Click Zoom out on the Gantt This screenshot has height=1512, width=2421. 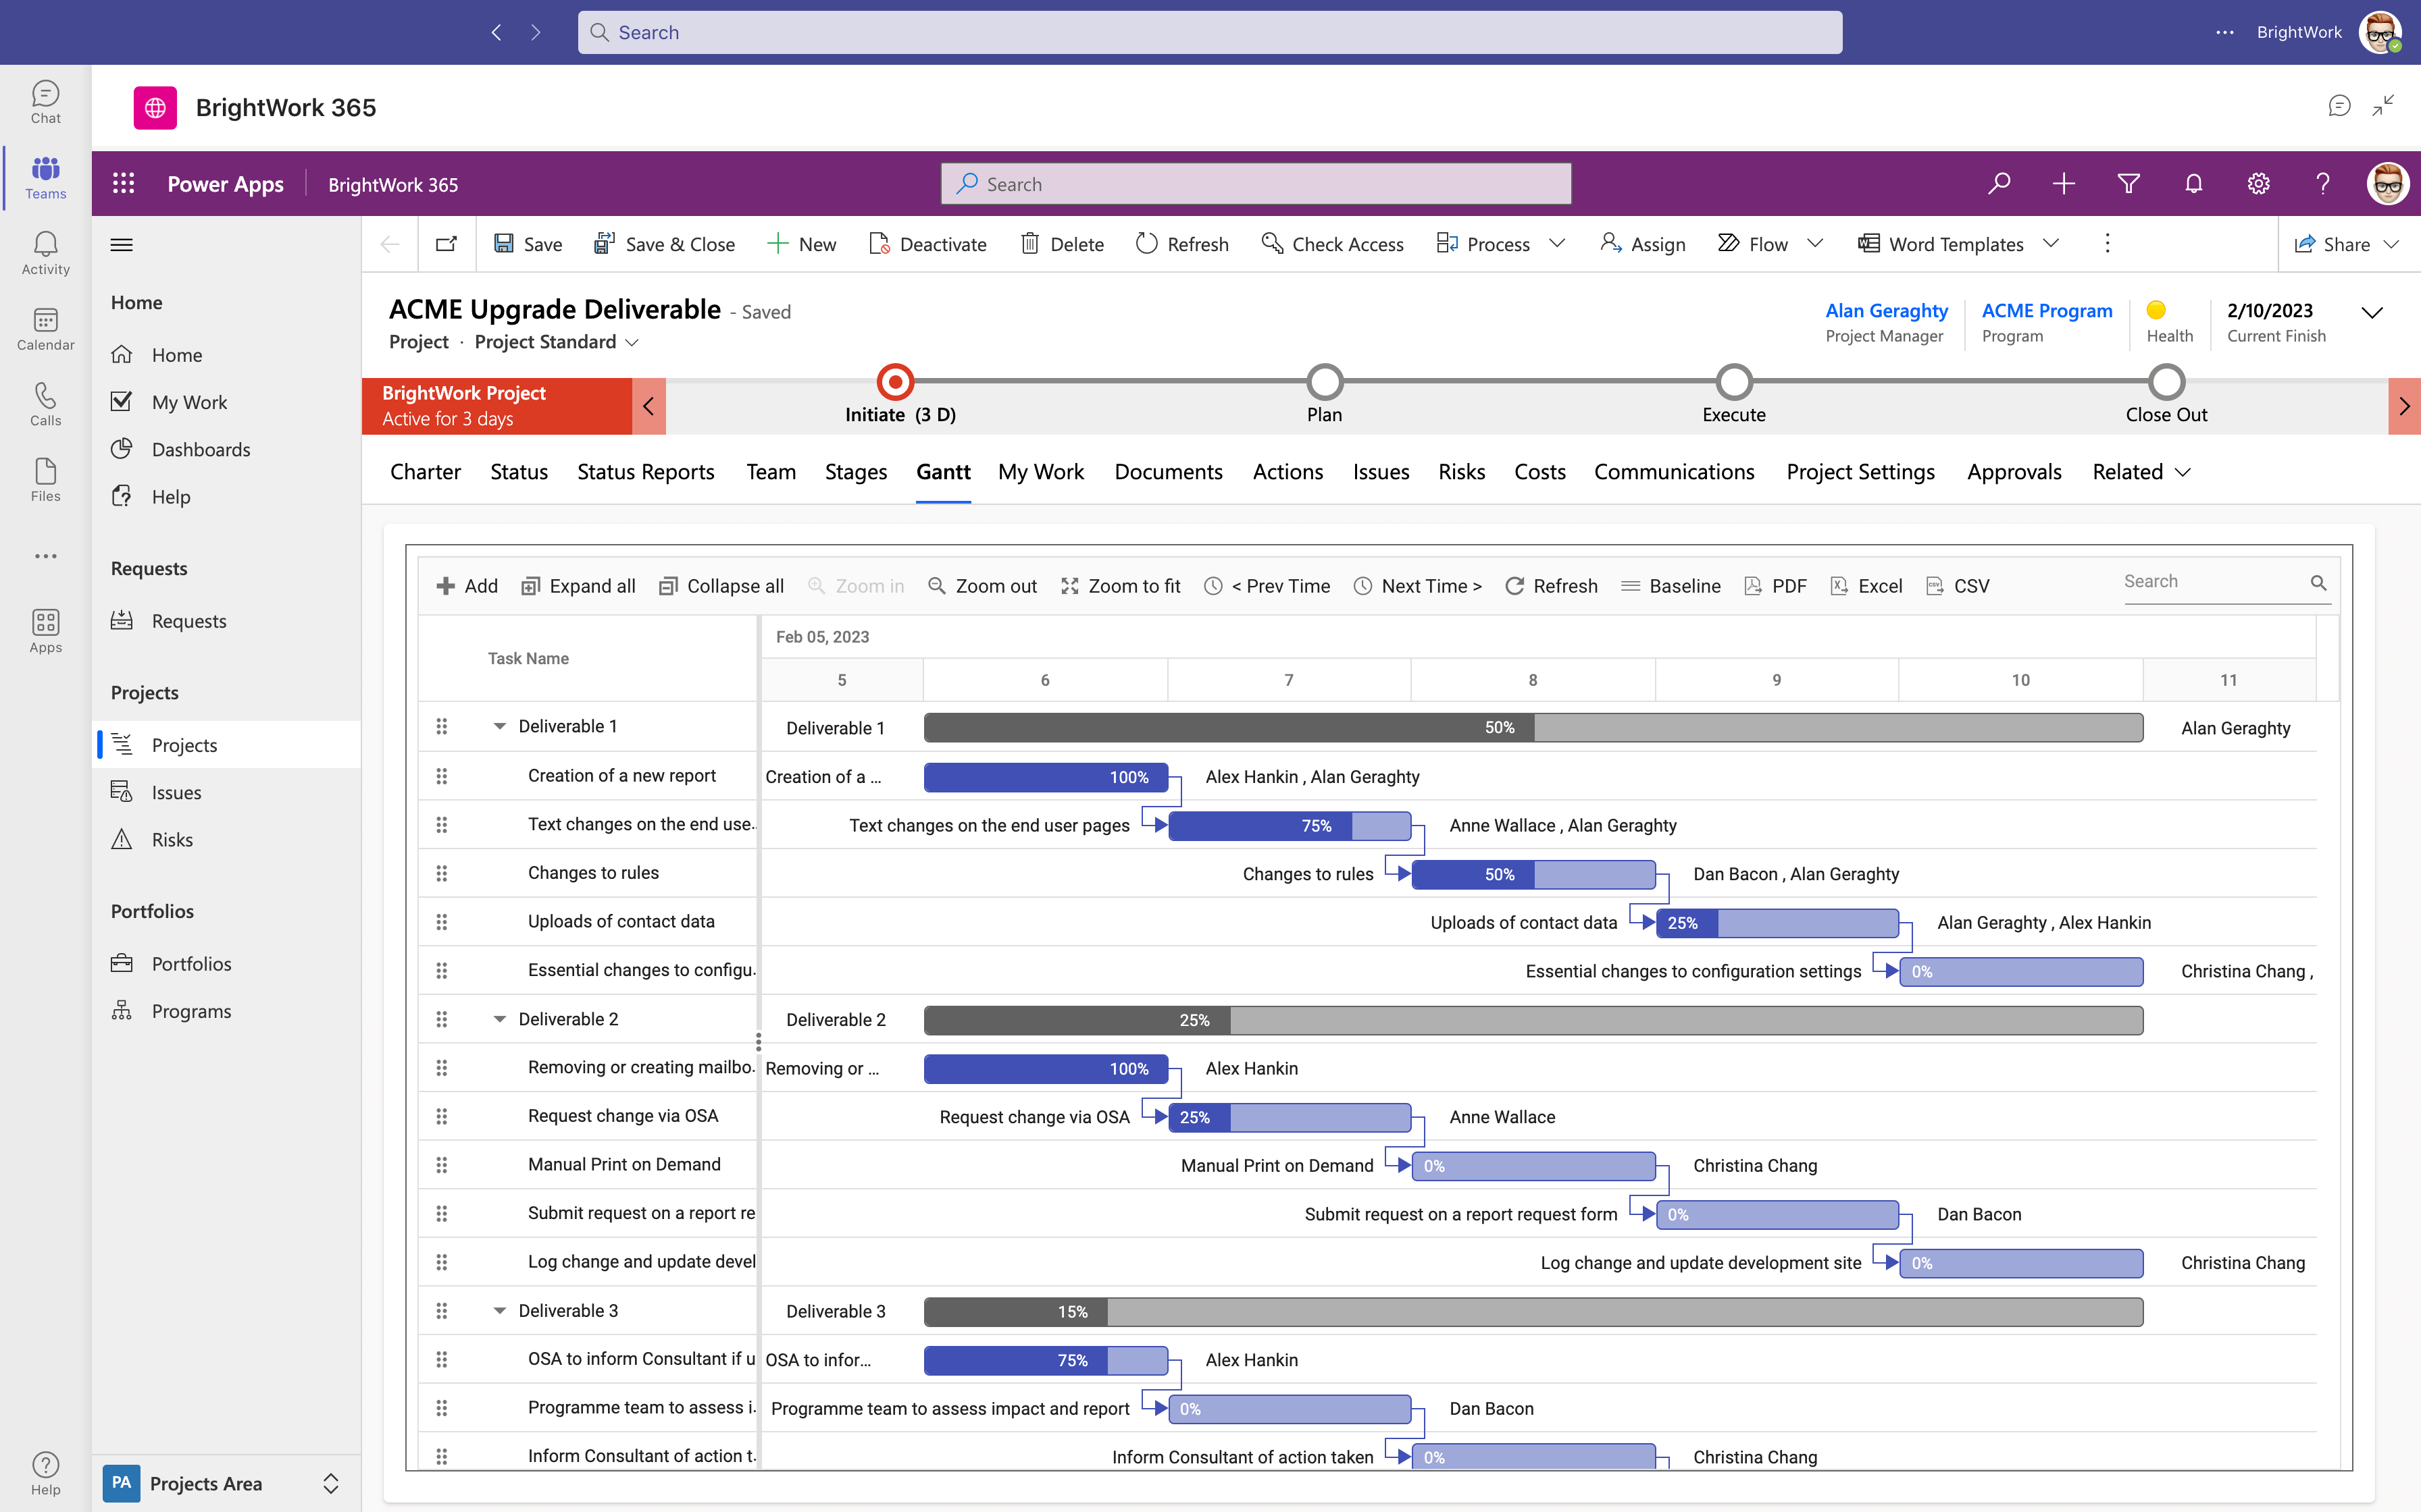pos(982,586)
